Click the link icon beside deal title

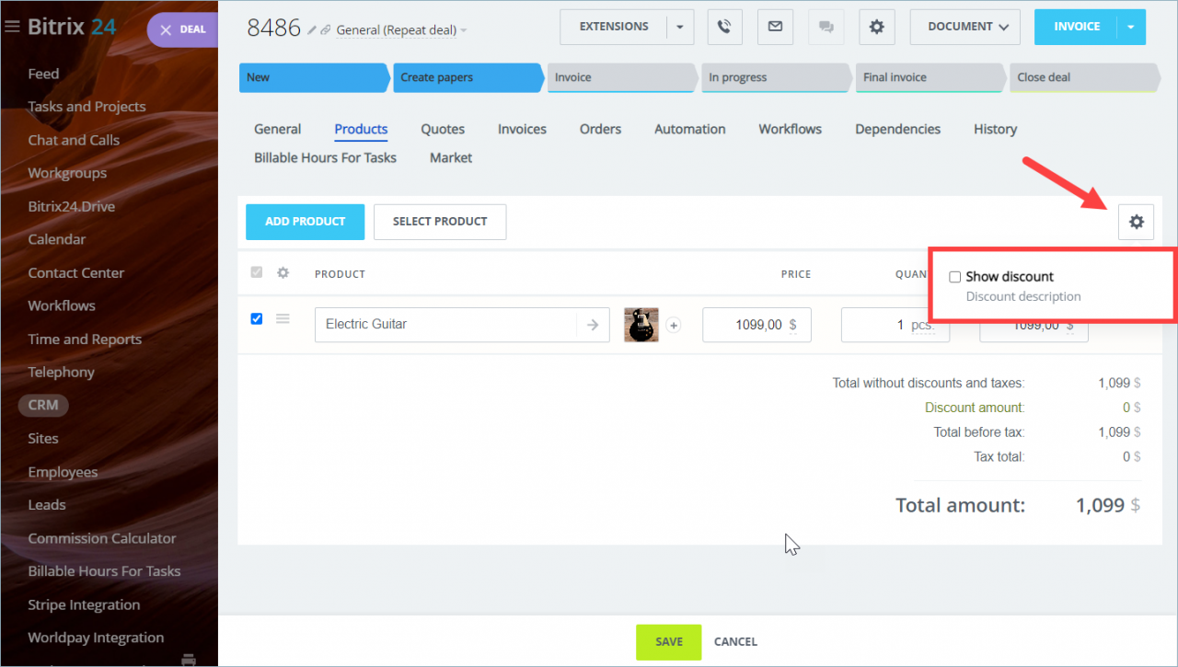(x=326, y=30)
